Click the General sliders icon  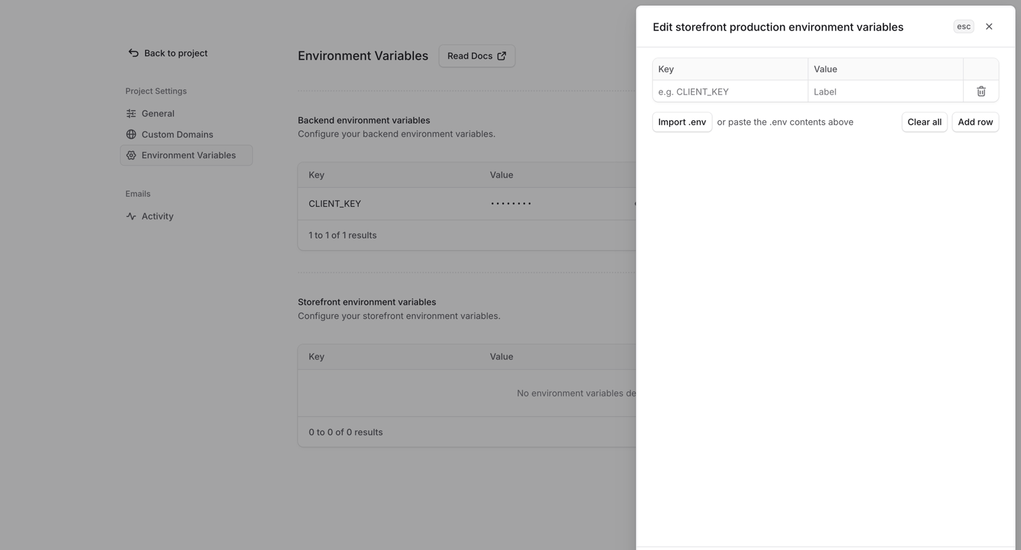point(131,114)
